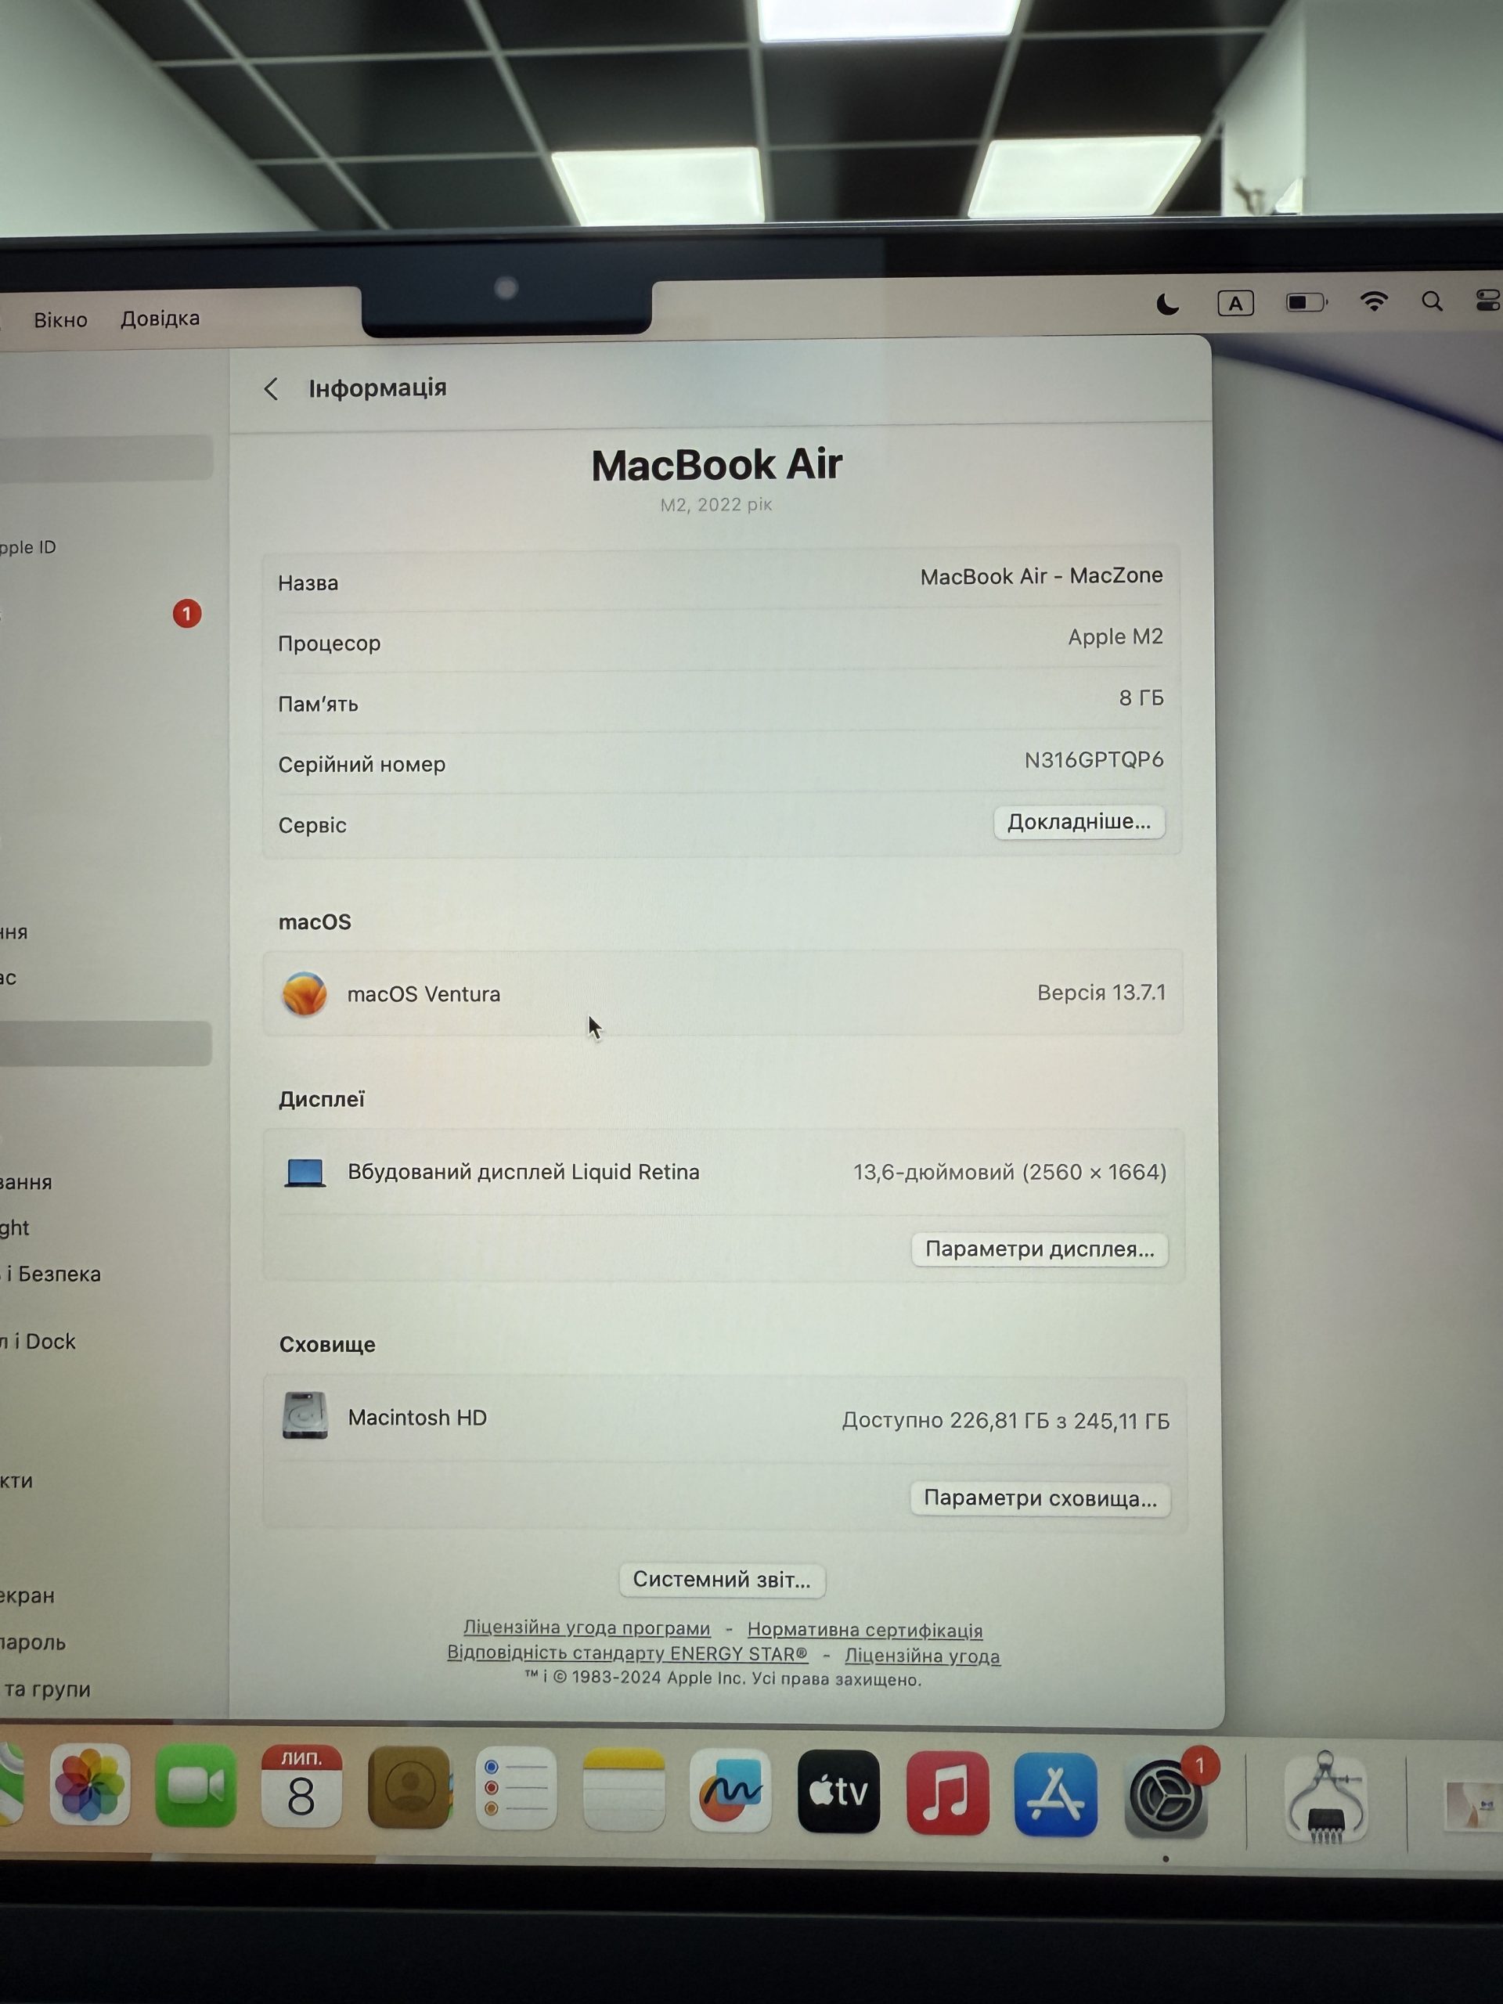
Task: Click the macOS Ventura logo icon
Action: (x=305, y=994)
